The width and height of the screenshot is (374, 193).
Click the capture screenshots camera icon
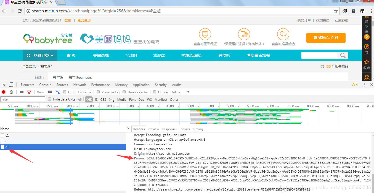coord(22,92)
